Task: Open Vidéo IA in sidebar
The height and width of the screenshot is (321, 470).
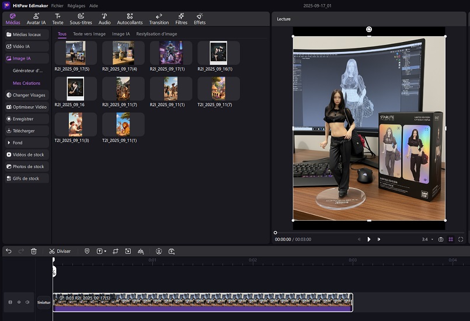Action: coord(27,47)
